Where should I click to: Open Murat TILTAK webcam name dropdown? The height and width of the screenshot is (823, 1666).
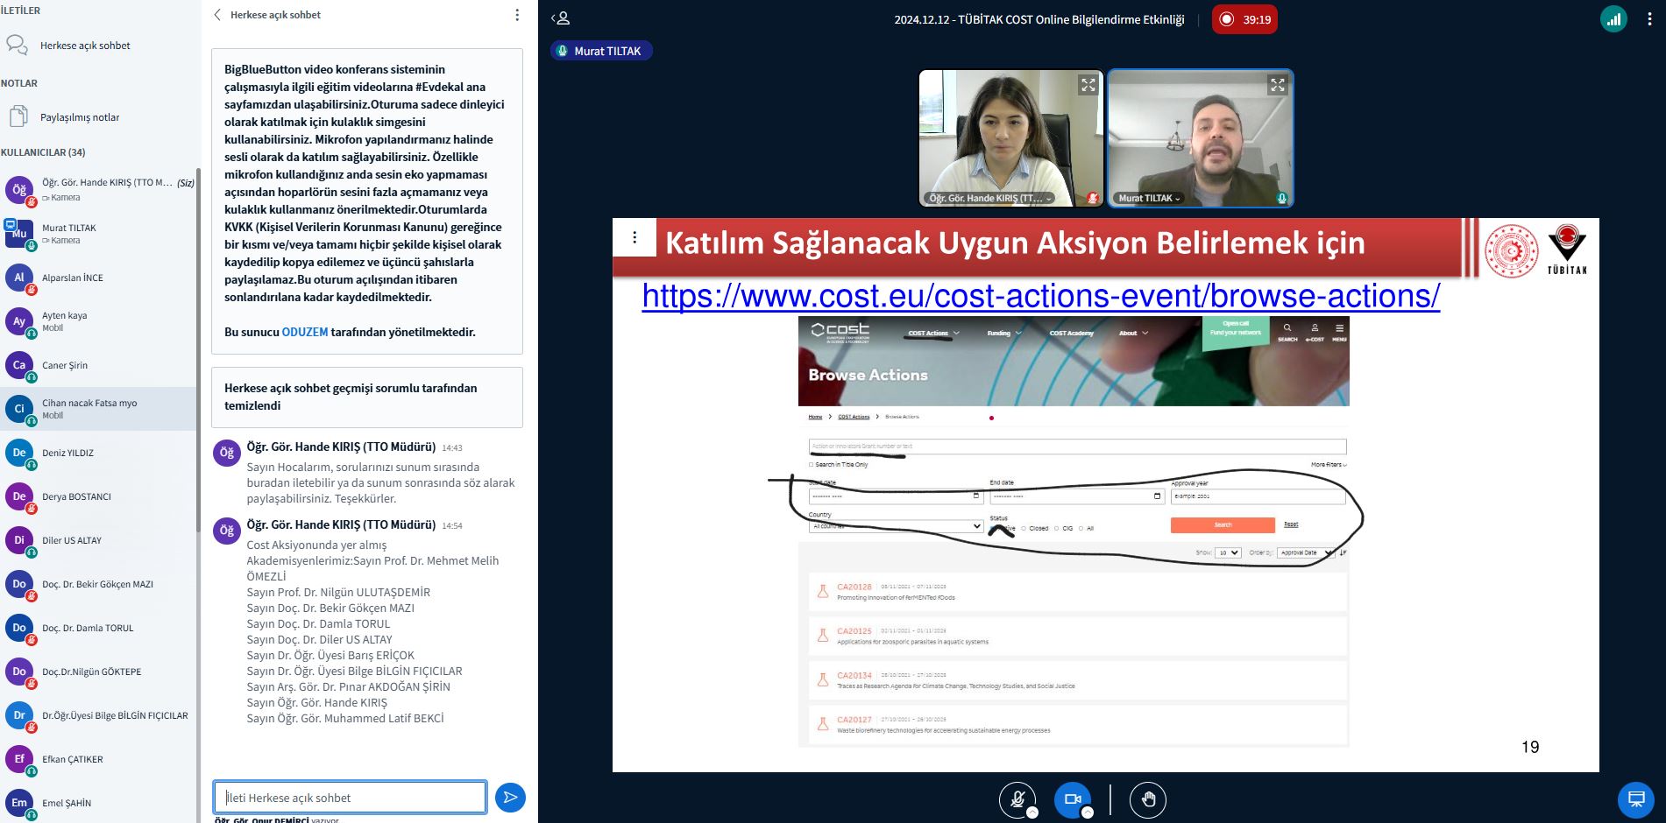[x=1149, y=199]
